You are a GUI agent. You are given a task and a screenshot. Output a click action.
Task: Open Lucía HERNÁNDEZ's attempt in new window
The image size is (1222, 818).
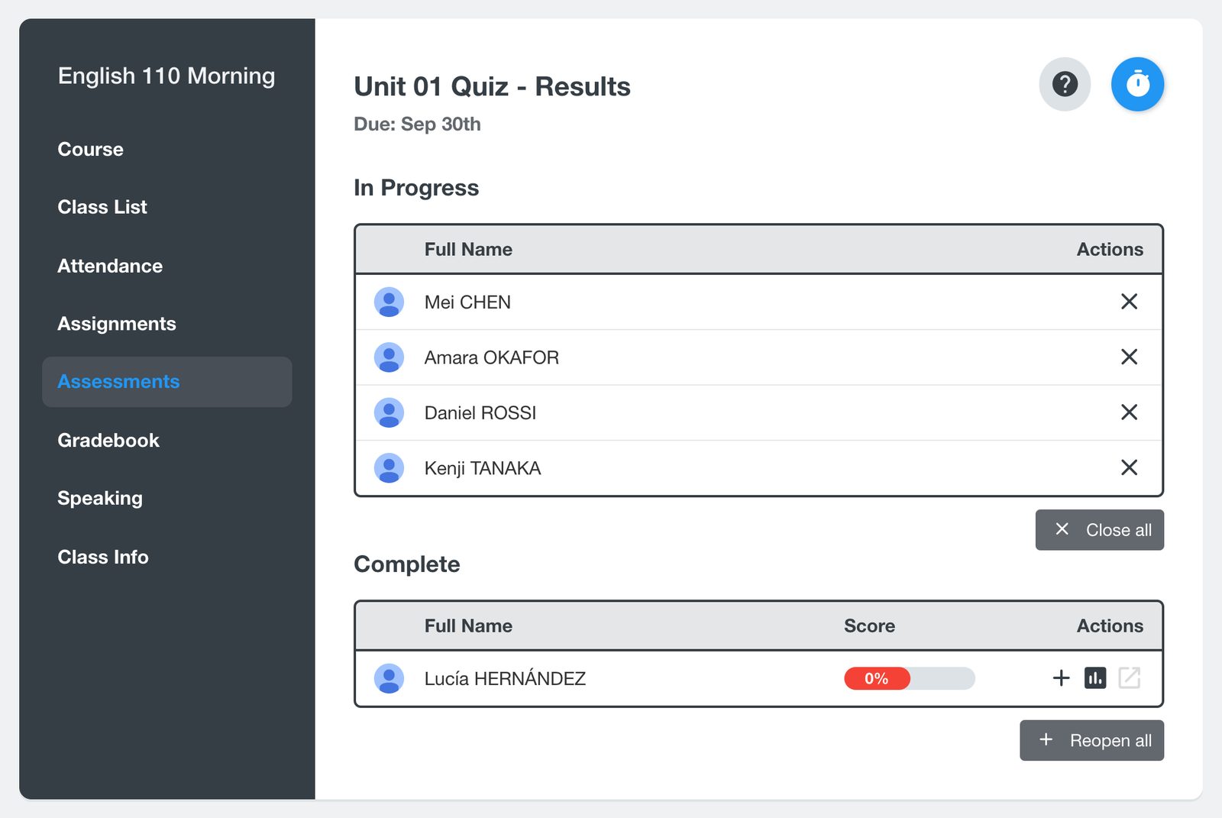coord(1129,677)
